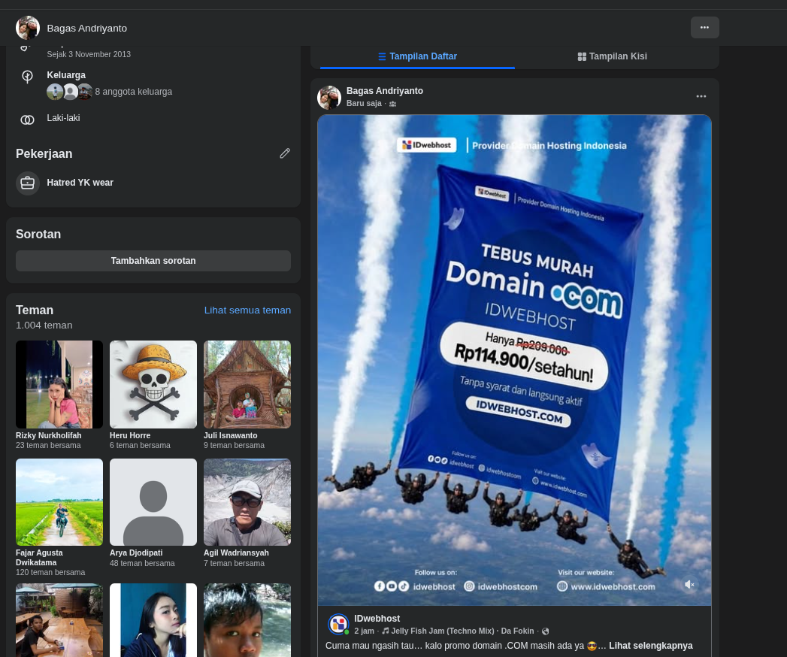Edit Pekerjaan section with pencil icon

coord(285,153)
